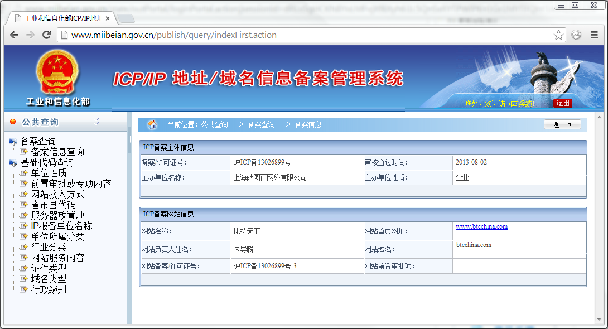Click the page icon beside 单位性质
The image size is (608, 329).
[x=23, y=173]
